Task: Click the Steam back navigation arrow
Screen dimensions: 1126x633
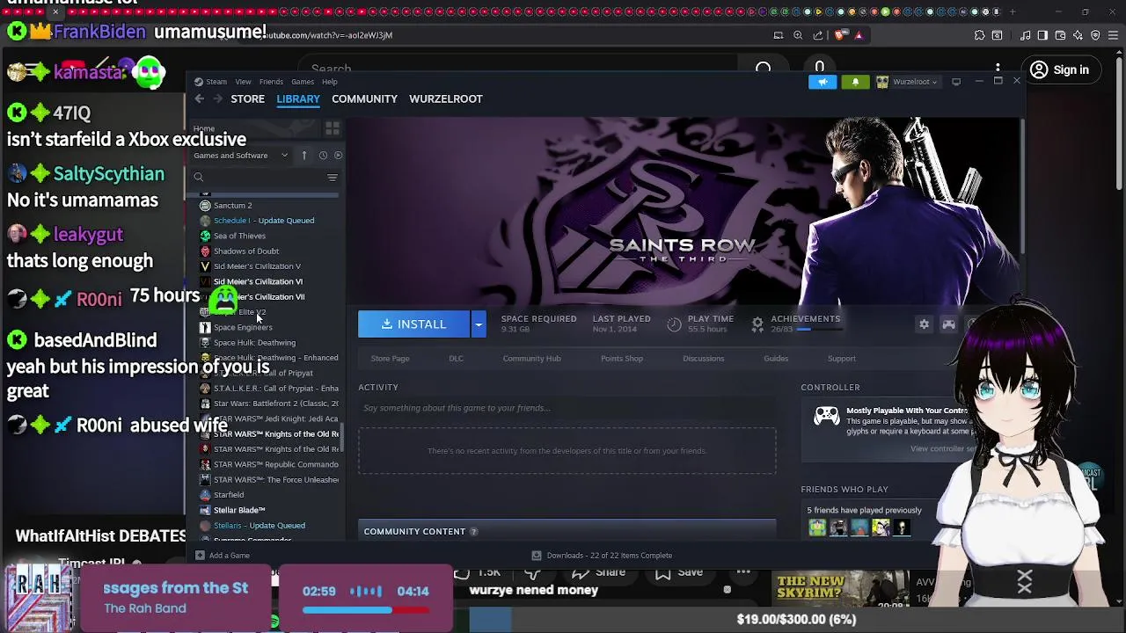Action: coord(200,98)
